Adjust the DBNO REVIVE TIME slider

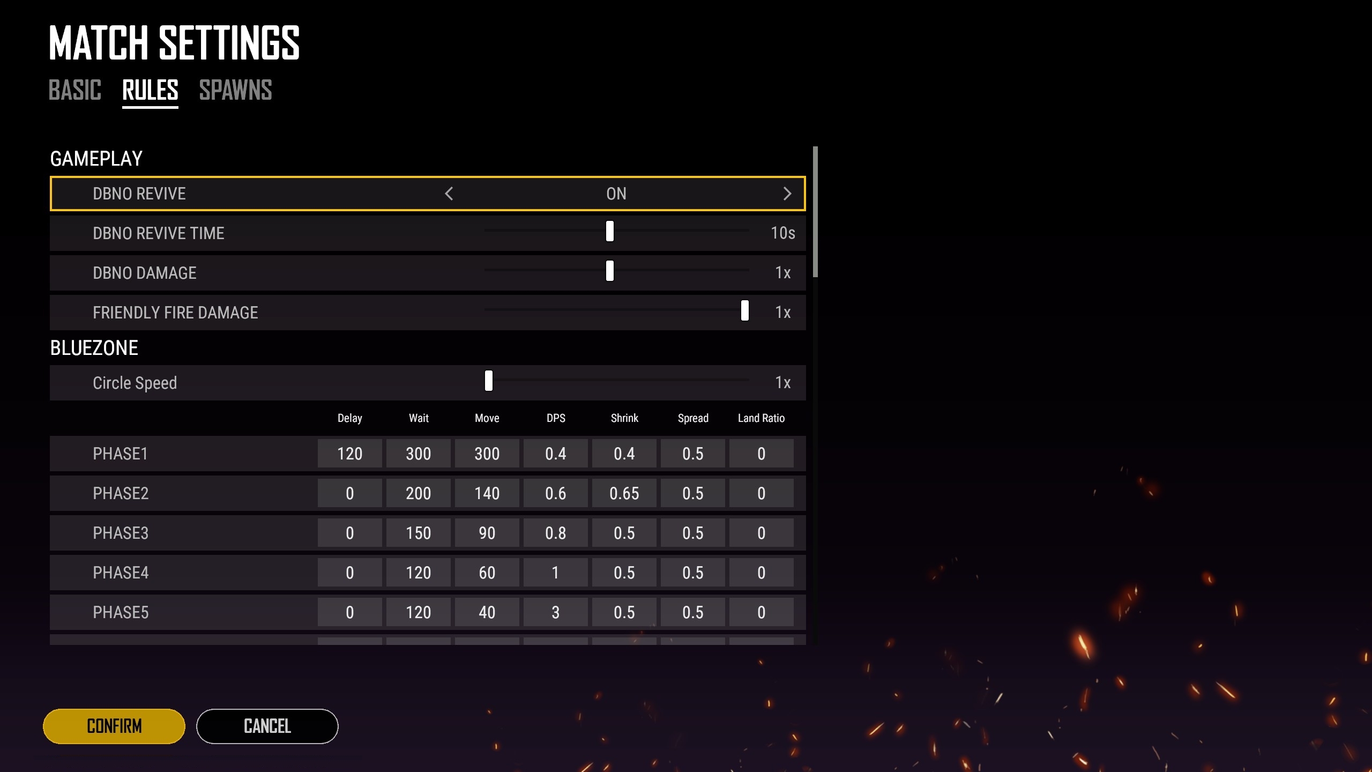pyautogui.click(x=610, y=232)
